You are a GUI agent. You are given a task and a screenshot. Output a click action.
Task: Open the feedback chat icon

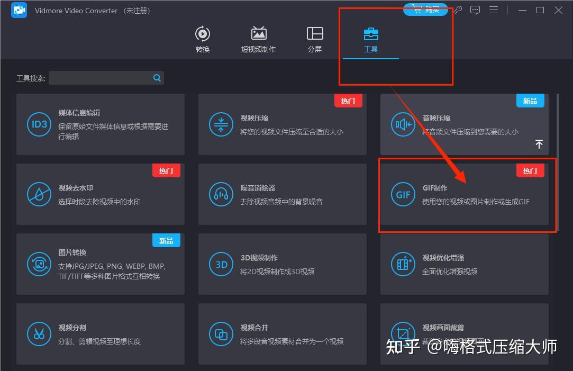[x=475, y=10]
